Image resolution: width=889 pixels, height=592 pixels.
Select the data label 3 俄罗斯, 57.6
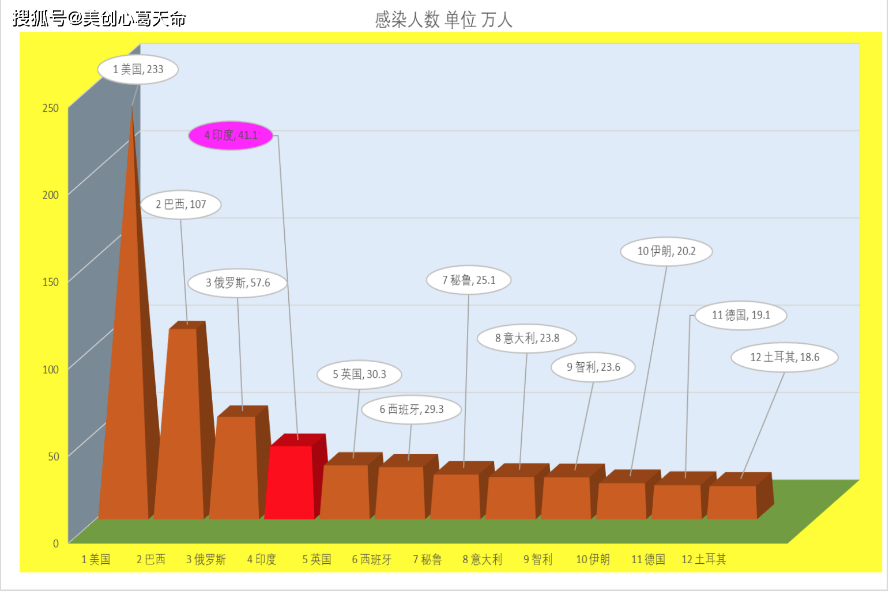pos(238,283)
